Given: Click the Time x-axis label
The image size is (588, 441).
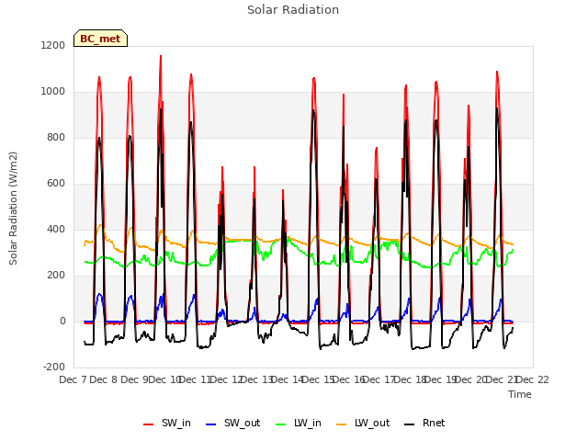Looking at the screenshot, I should coord(520,394).
